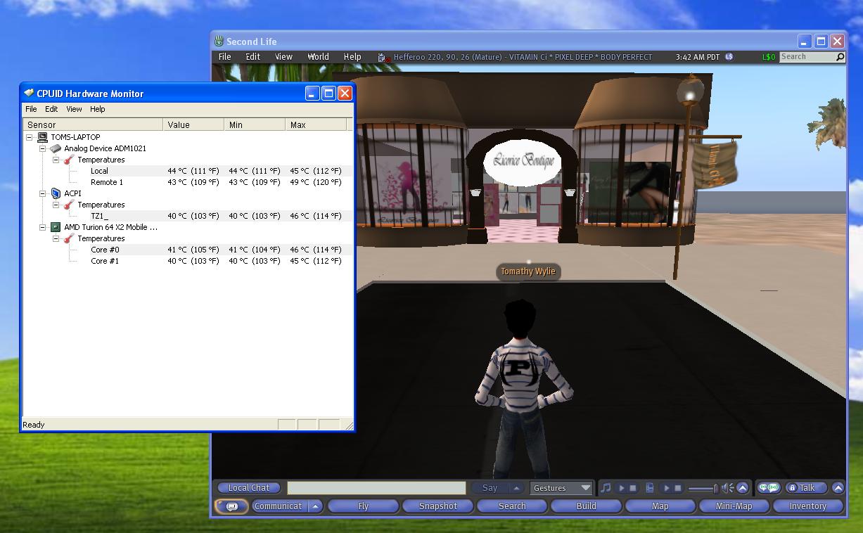
Task: Click the movie media icon
Action: click(x=650, y=488)
